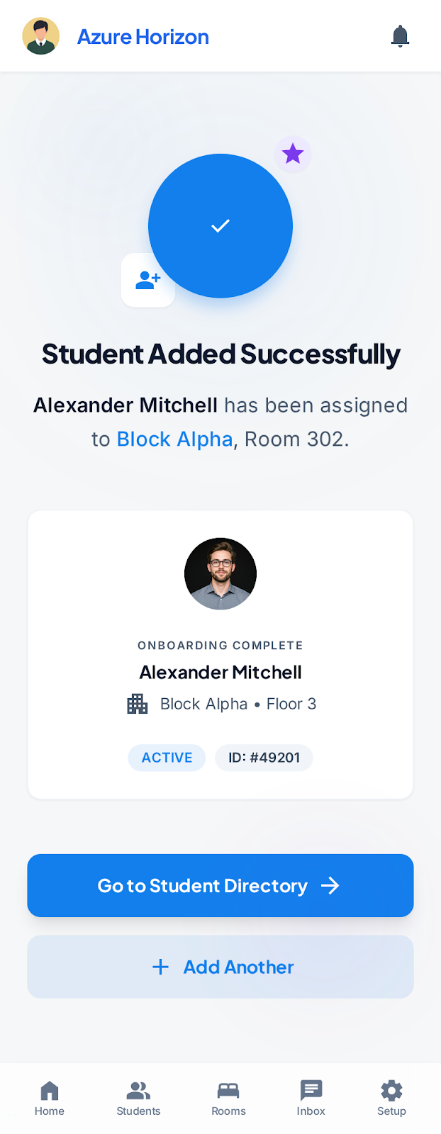Click the large blue checkmark circle
441x1134 pixels.
coord(220,225)
